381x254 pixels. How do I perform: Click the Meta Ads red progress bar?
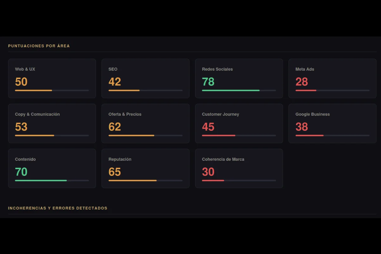[332, 90]
